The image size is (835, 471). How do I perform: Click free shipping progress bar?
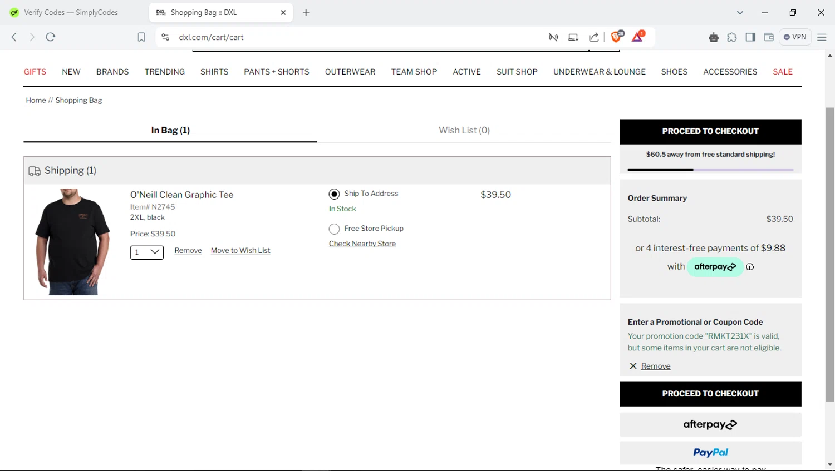click(710, 170)
